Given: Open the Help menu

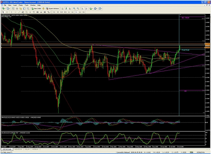Looking at the screenshot, I should pos(39,5).
